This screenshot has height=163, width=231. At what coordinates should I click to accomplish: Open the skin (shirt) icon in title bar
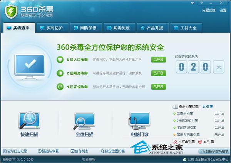click(x=192, y=3)
